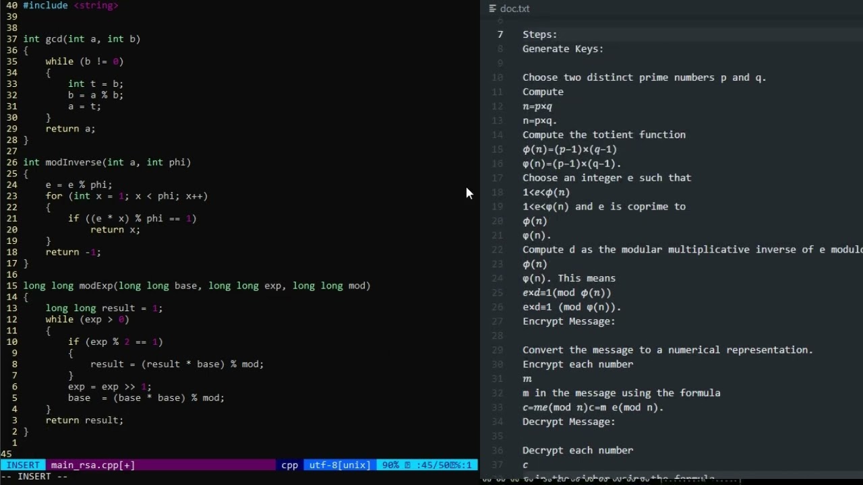
Task: Click the utf-8[unix] encoding segment
Action: (x=340, y=465)
